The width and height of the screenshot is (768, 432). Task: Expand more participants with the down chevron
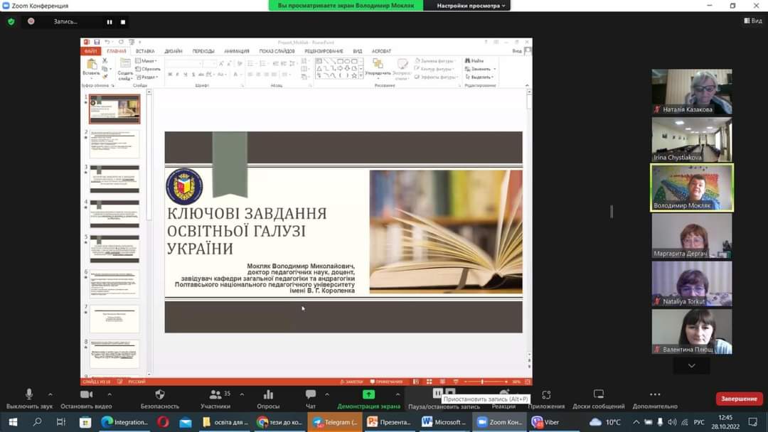691,365
